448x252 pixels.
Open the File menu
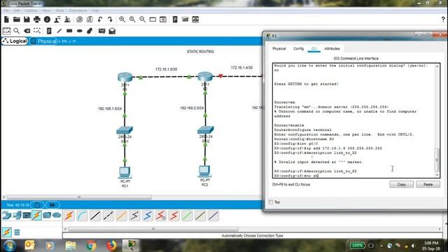click(6, 10)
